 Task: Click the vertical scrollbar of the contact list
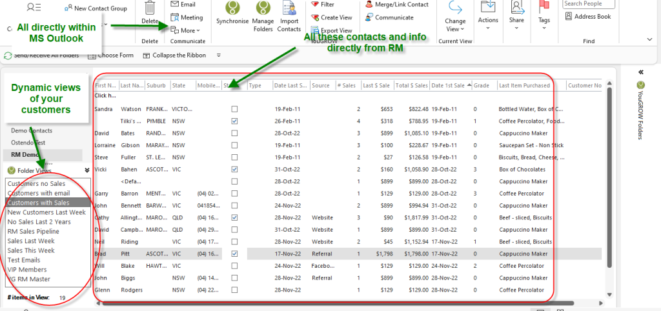[x=609, y=181]
